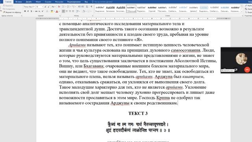Apply multilevel list formatting
Image resolution: width=252 pixels, height=142 pixels.
(74, 7)
